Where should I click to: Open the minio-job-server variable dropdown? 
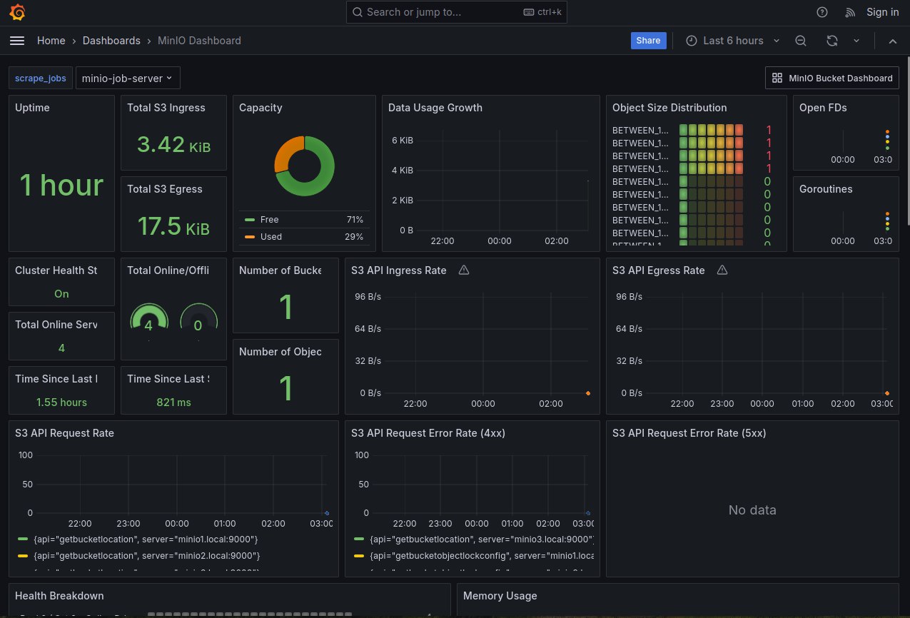pos(128,78)
